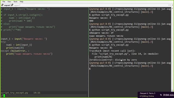
Task: Click the 'try:' line in the editor
Action: [4, 42]
